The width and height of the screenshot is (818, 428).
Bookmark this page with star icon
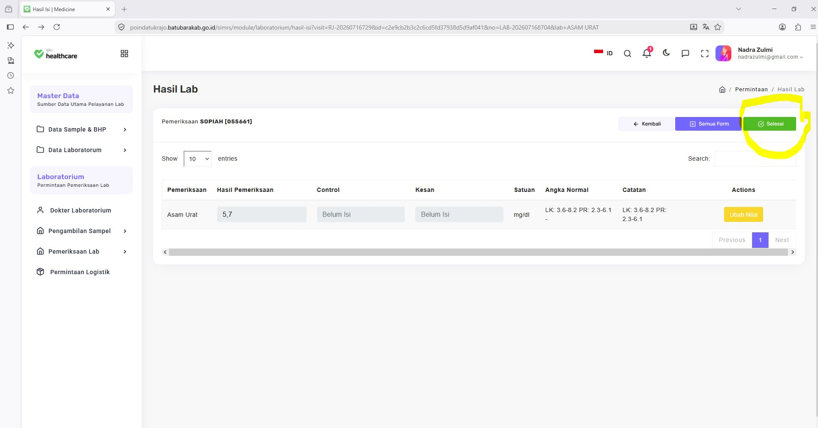coord(718,27)
